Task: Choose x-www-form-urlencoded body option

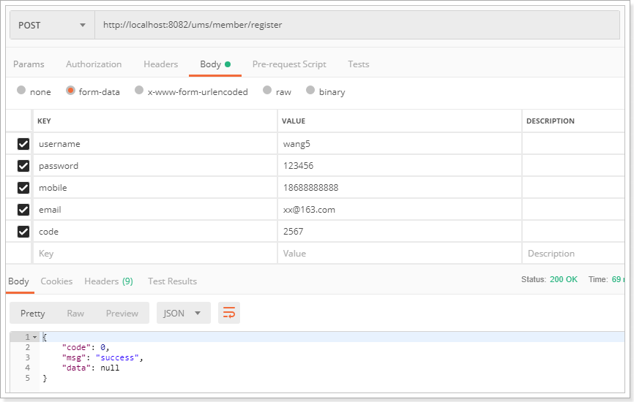Action: [140, 91]
